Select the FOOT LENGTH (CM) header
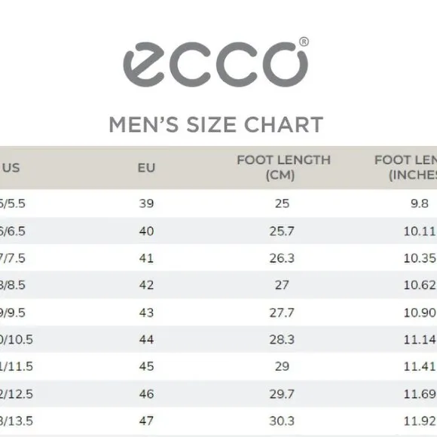 283,167
